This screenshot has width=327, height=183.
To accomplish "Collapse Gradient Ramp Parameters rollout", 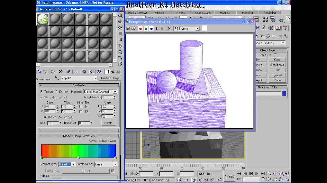I will pyautogui.click(x=79, y=136).
